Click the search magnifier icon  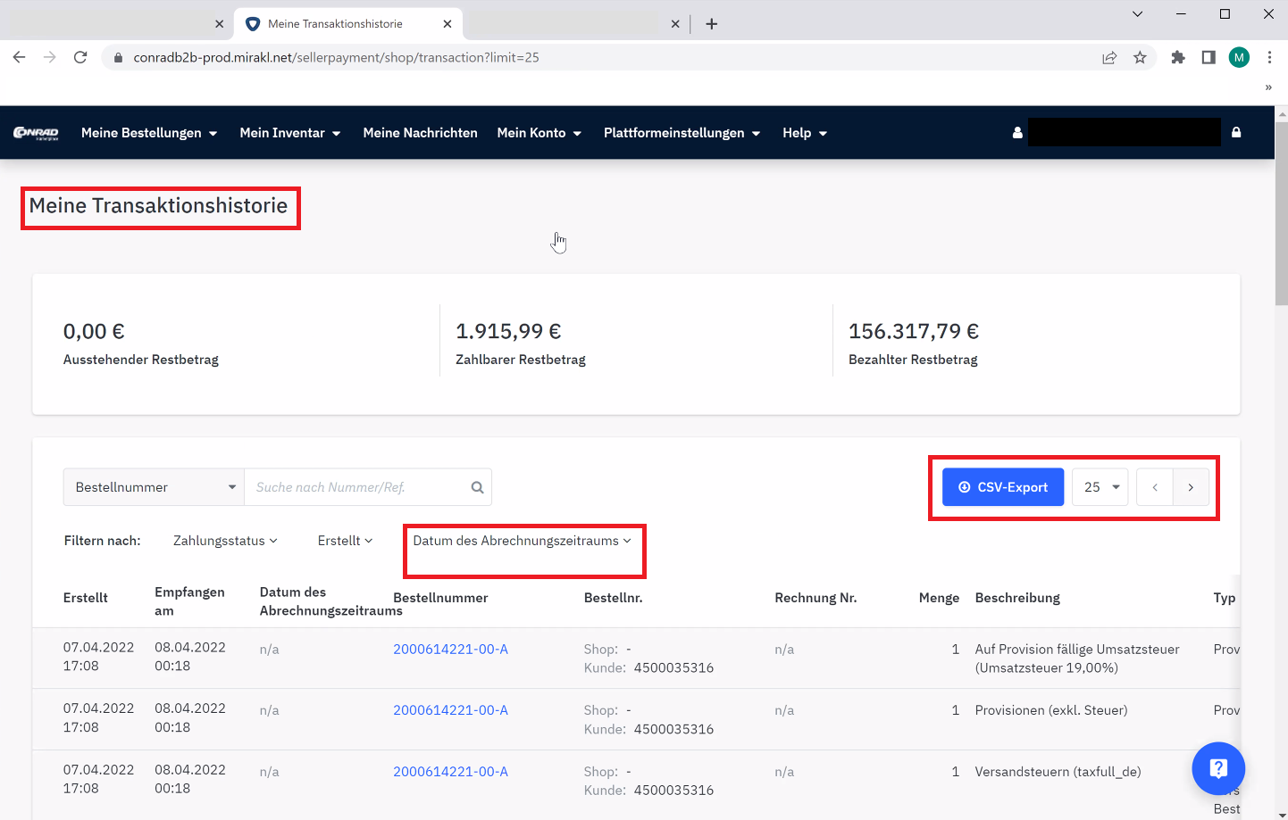[x=477, y=487]
